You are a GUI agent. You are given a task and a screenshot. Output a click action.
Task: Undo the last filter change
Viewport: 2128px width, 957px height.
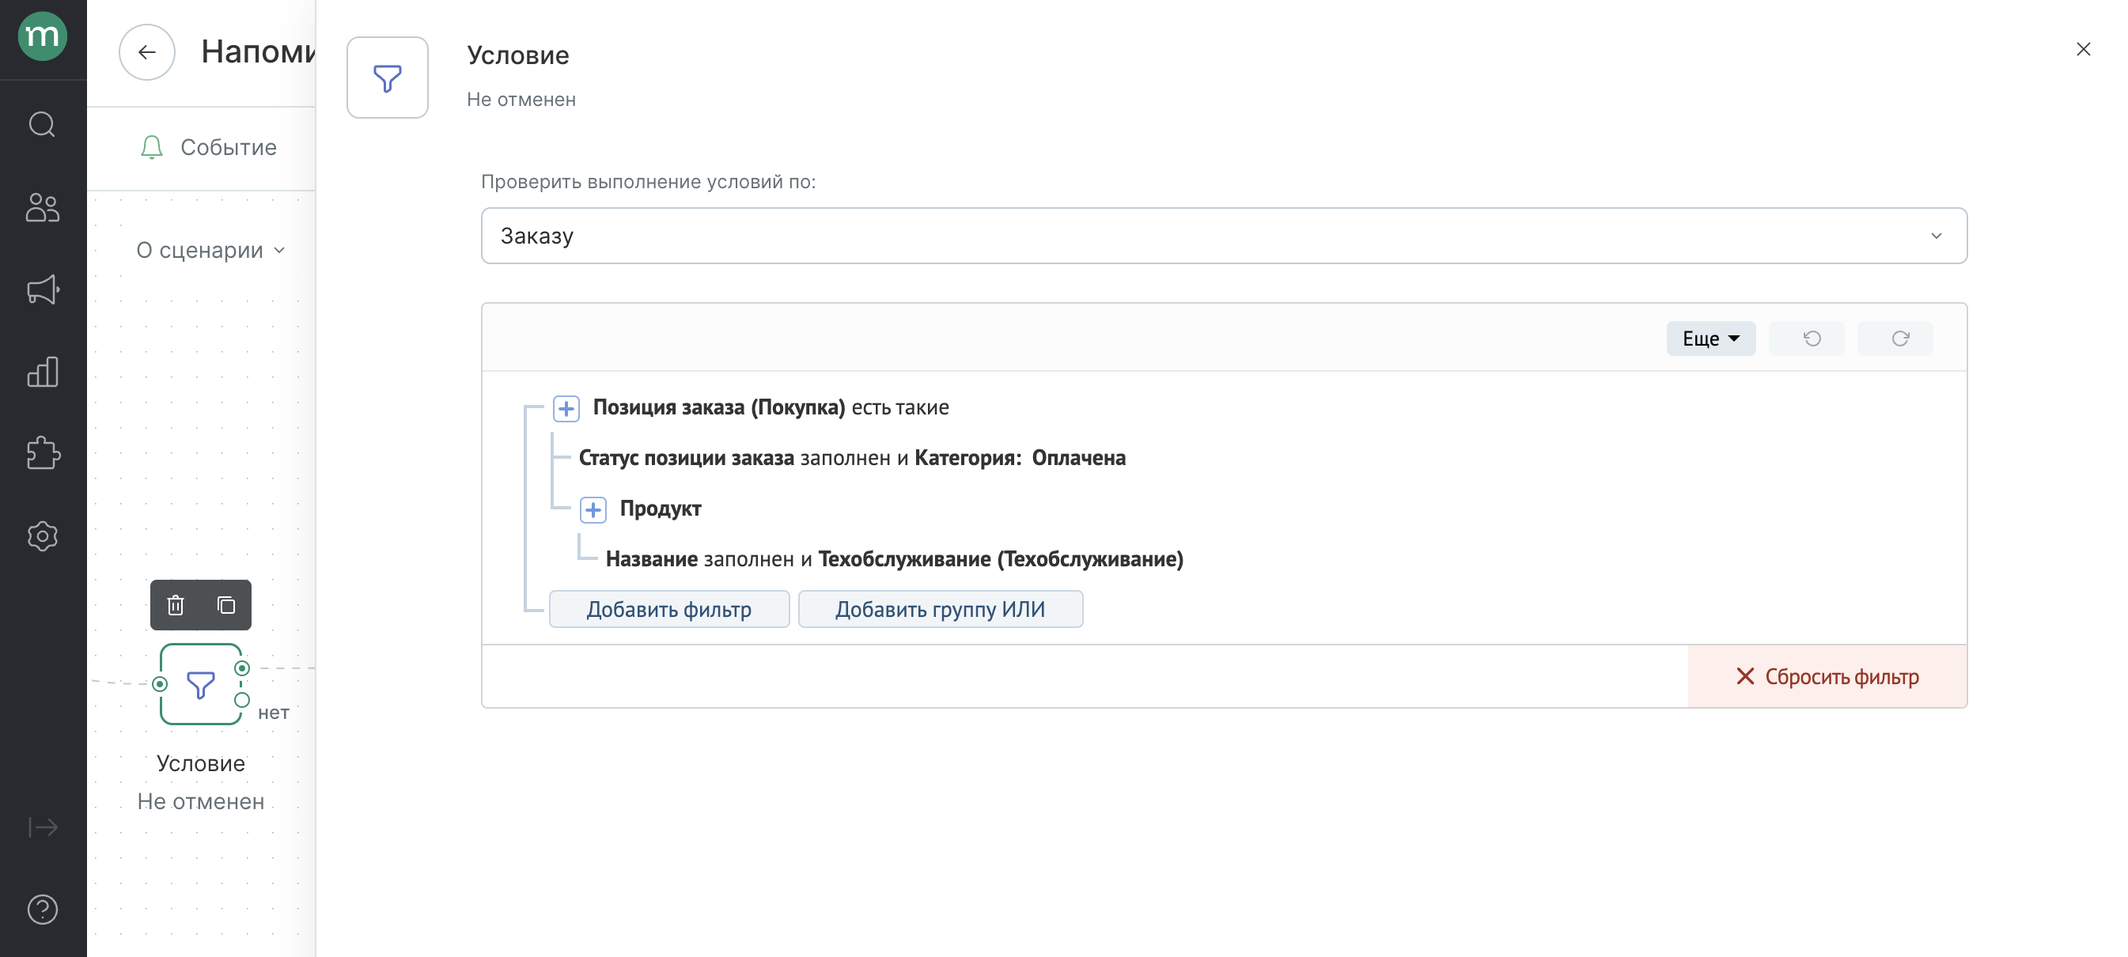[x=1807, y=339]
